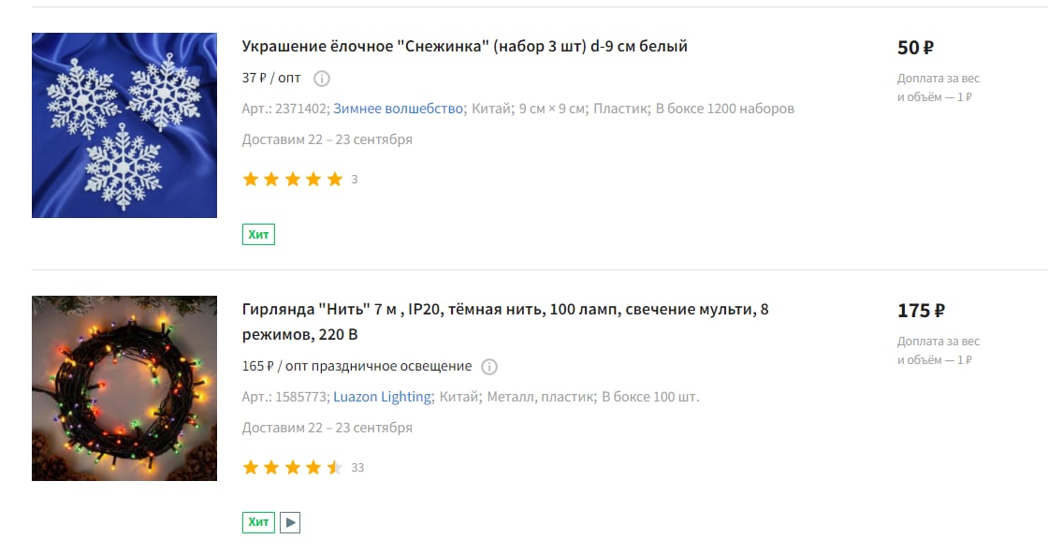1048x554 pixels.
Task: Click the 50 ₽ price
Action: point(915,48)
